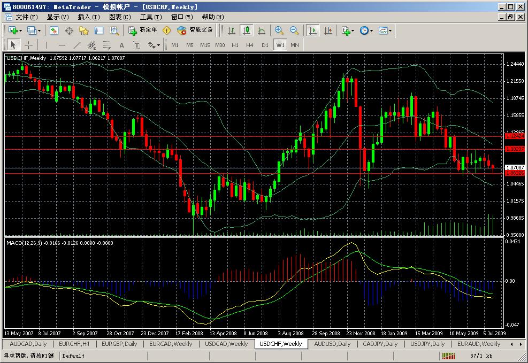Screen dimensions: 528x363
Task: Draw a vertical line tool
Action: coord(47,45)
